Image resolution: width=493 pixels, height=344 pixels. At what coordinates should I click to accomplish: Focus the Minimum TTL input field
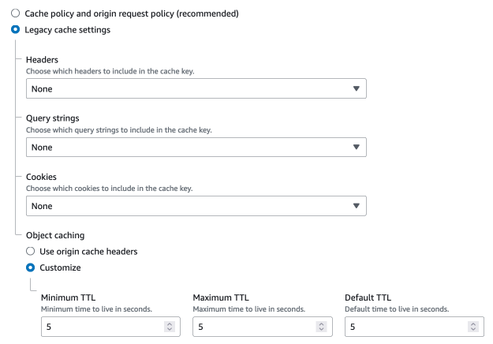[x=99, y=327]
